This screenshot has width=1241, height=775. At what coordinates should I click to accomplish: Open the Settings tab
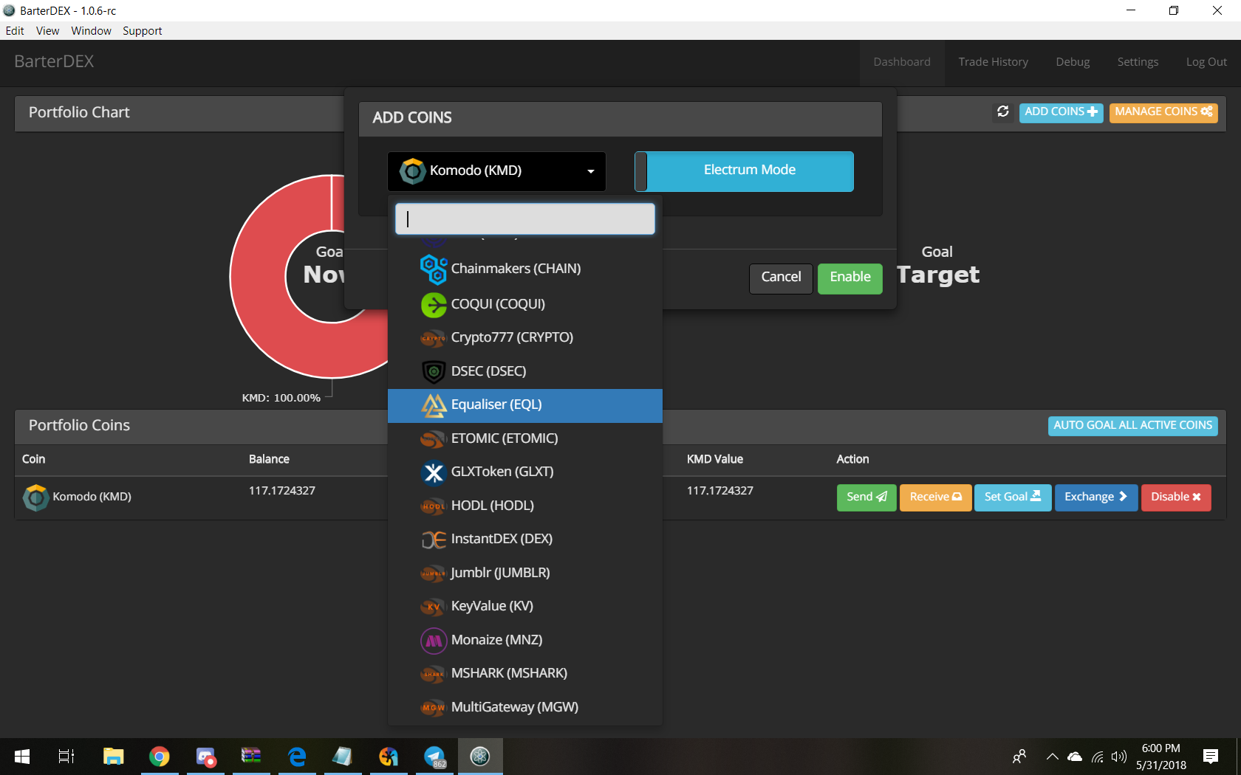tap(1138, 62)
